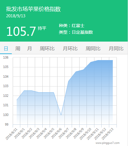Screen dimensions: 128x146
Task: Click the x-axis label 2018/9/9
Action: pyautogui.click(x=79, y=133)
